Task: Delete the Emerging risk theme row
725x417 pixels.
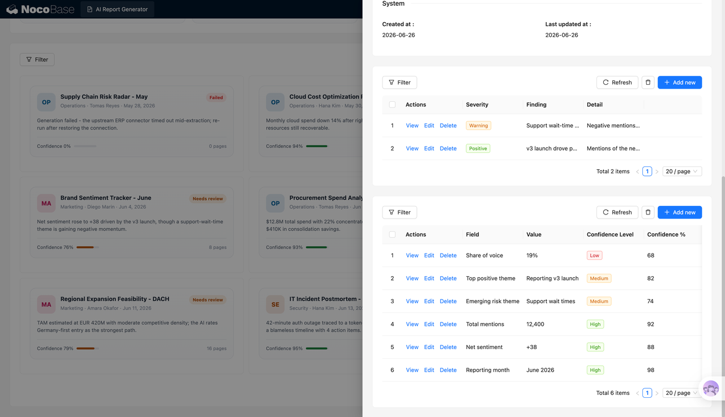Action: [x=448, y=301]
